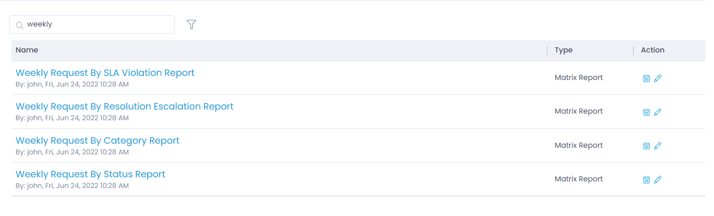Edit the Weekly Request By SLA Violation Report
Image resolution: width=714 pixels, height=216 pixels.
point(658,78)
